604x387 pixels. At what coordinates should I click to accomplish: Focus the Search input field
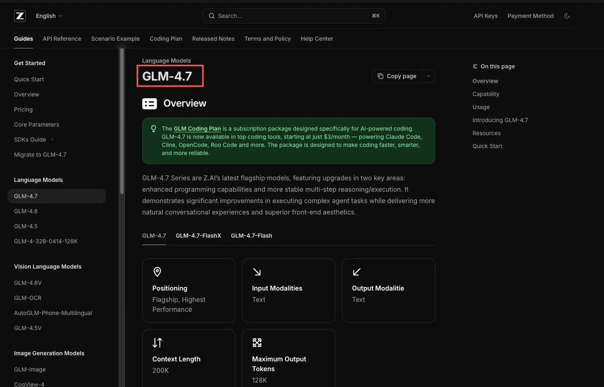[x=293, y=16]
